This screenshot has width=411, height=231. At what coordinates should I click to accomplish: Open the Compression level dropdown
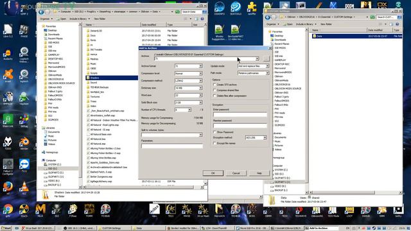point(188,73)
